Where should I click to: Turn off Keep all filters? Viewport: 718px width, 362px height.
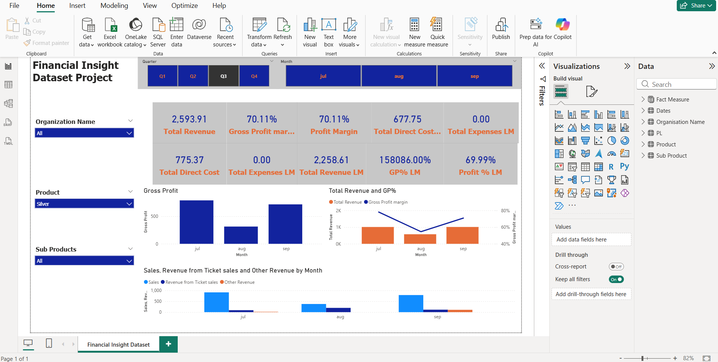[x=616, y=279]
